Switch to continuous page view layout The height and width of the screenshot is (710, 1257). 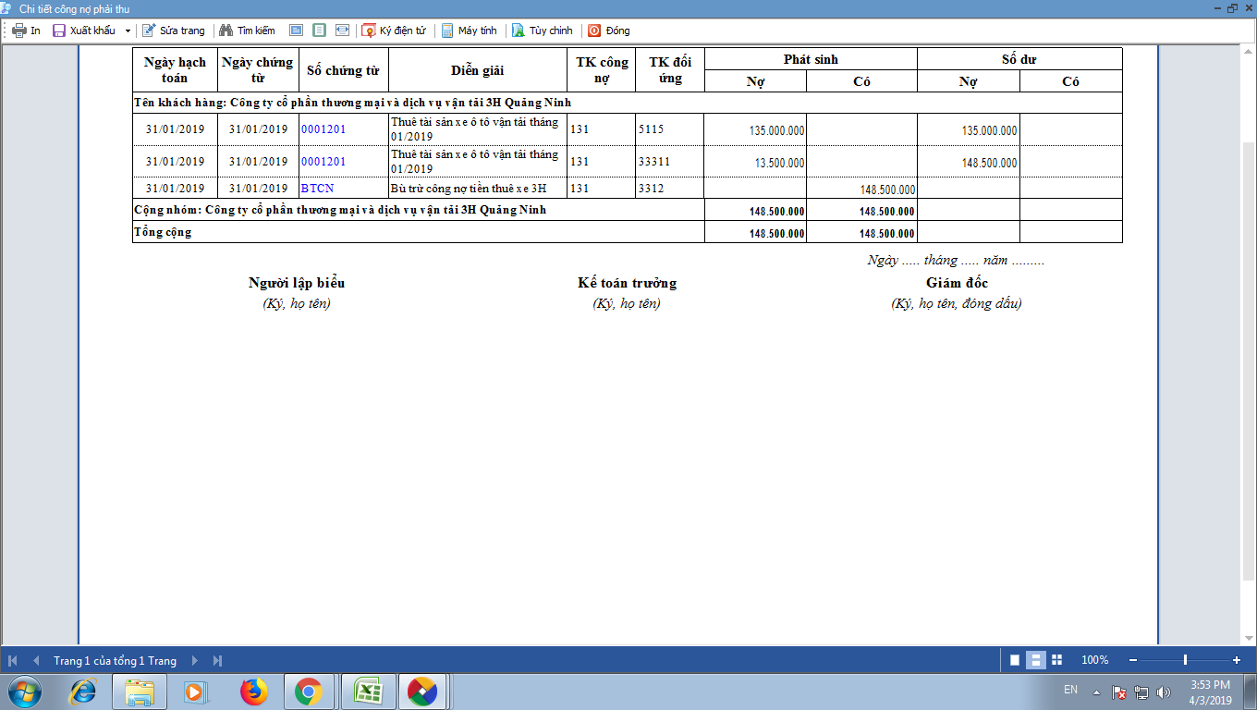pos(1036,660)
